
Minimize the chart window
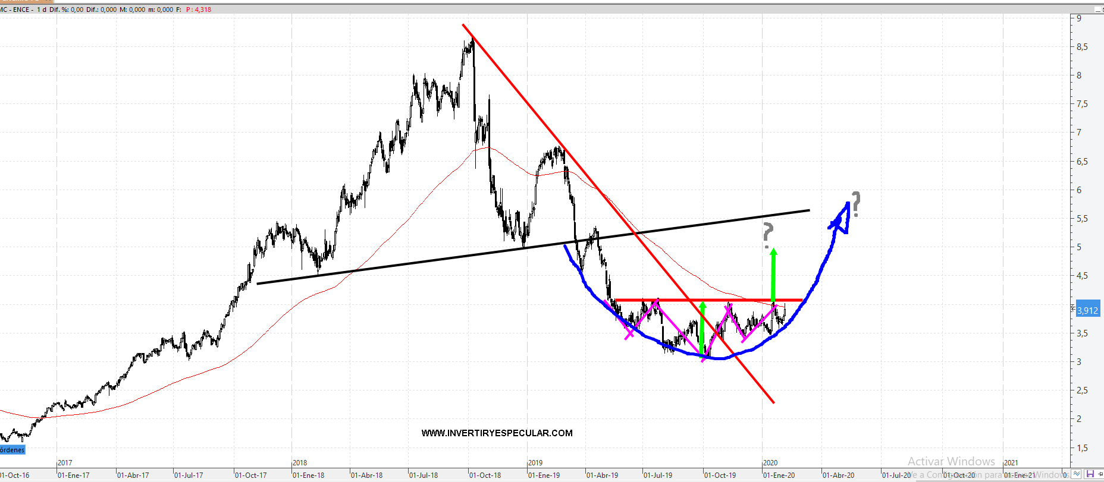pyautogui.click(x=1098, y=10)
